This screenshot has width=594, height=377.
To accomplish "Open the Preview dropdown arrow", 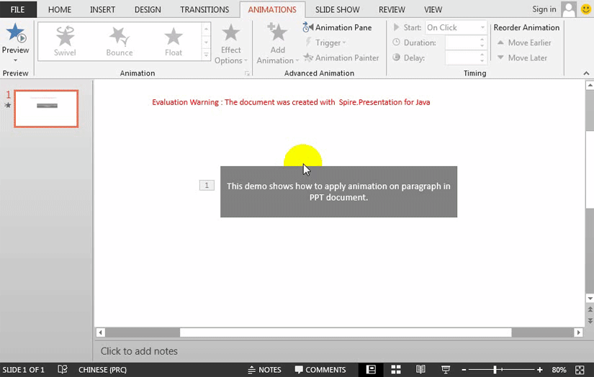I will coord(16,60).
